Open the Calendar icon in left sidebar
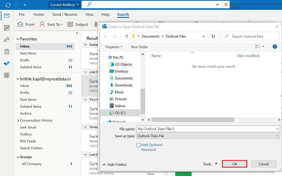 coord(6,28)
